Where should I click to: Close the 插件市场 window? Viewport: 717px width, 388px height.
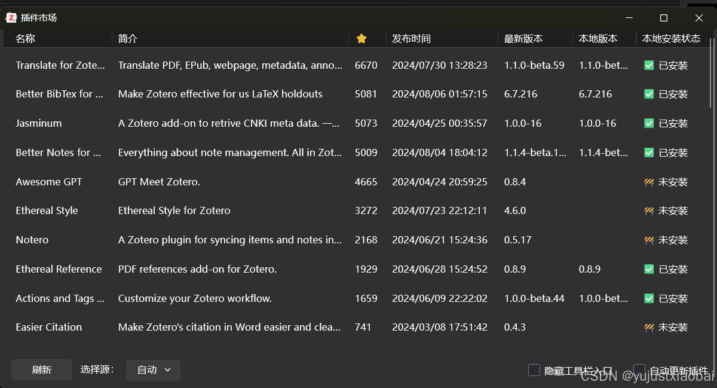coord(698,18)
